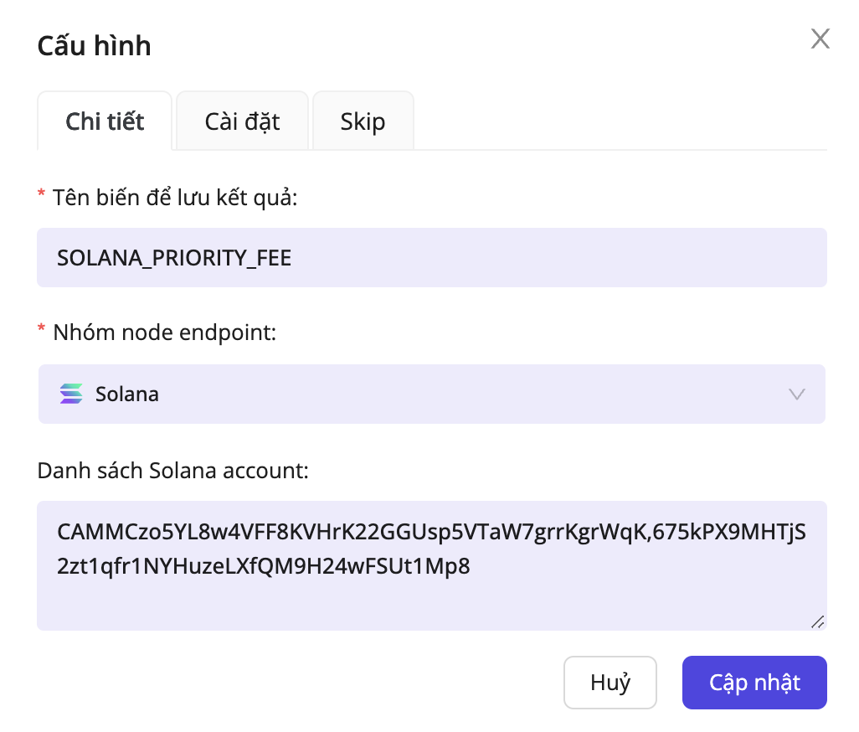
Task: Expand the node endpoint dropdown chevron
Action: point(797,394)
